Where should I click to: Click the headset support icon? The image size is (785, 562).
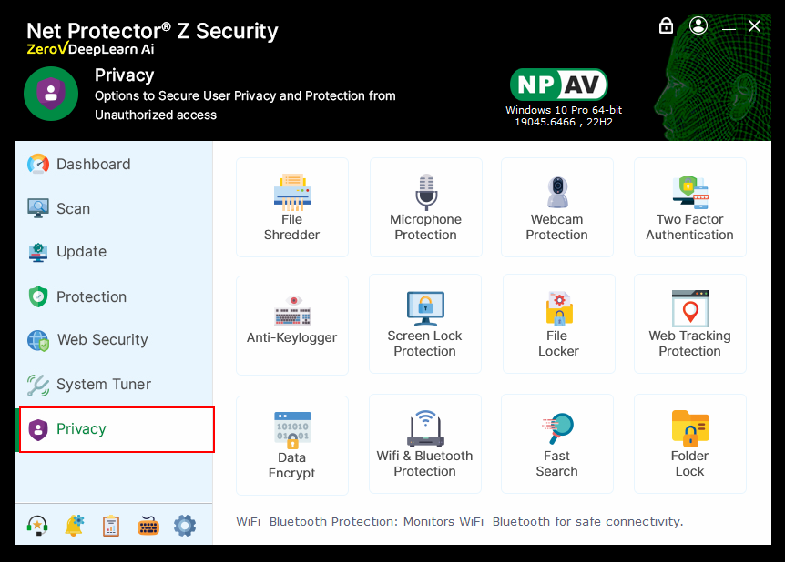click(37, 525)
